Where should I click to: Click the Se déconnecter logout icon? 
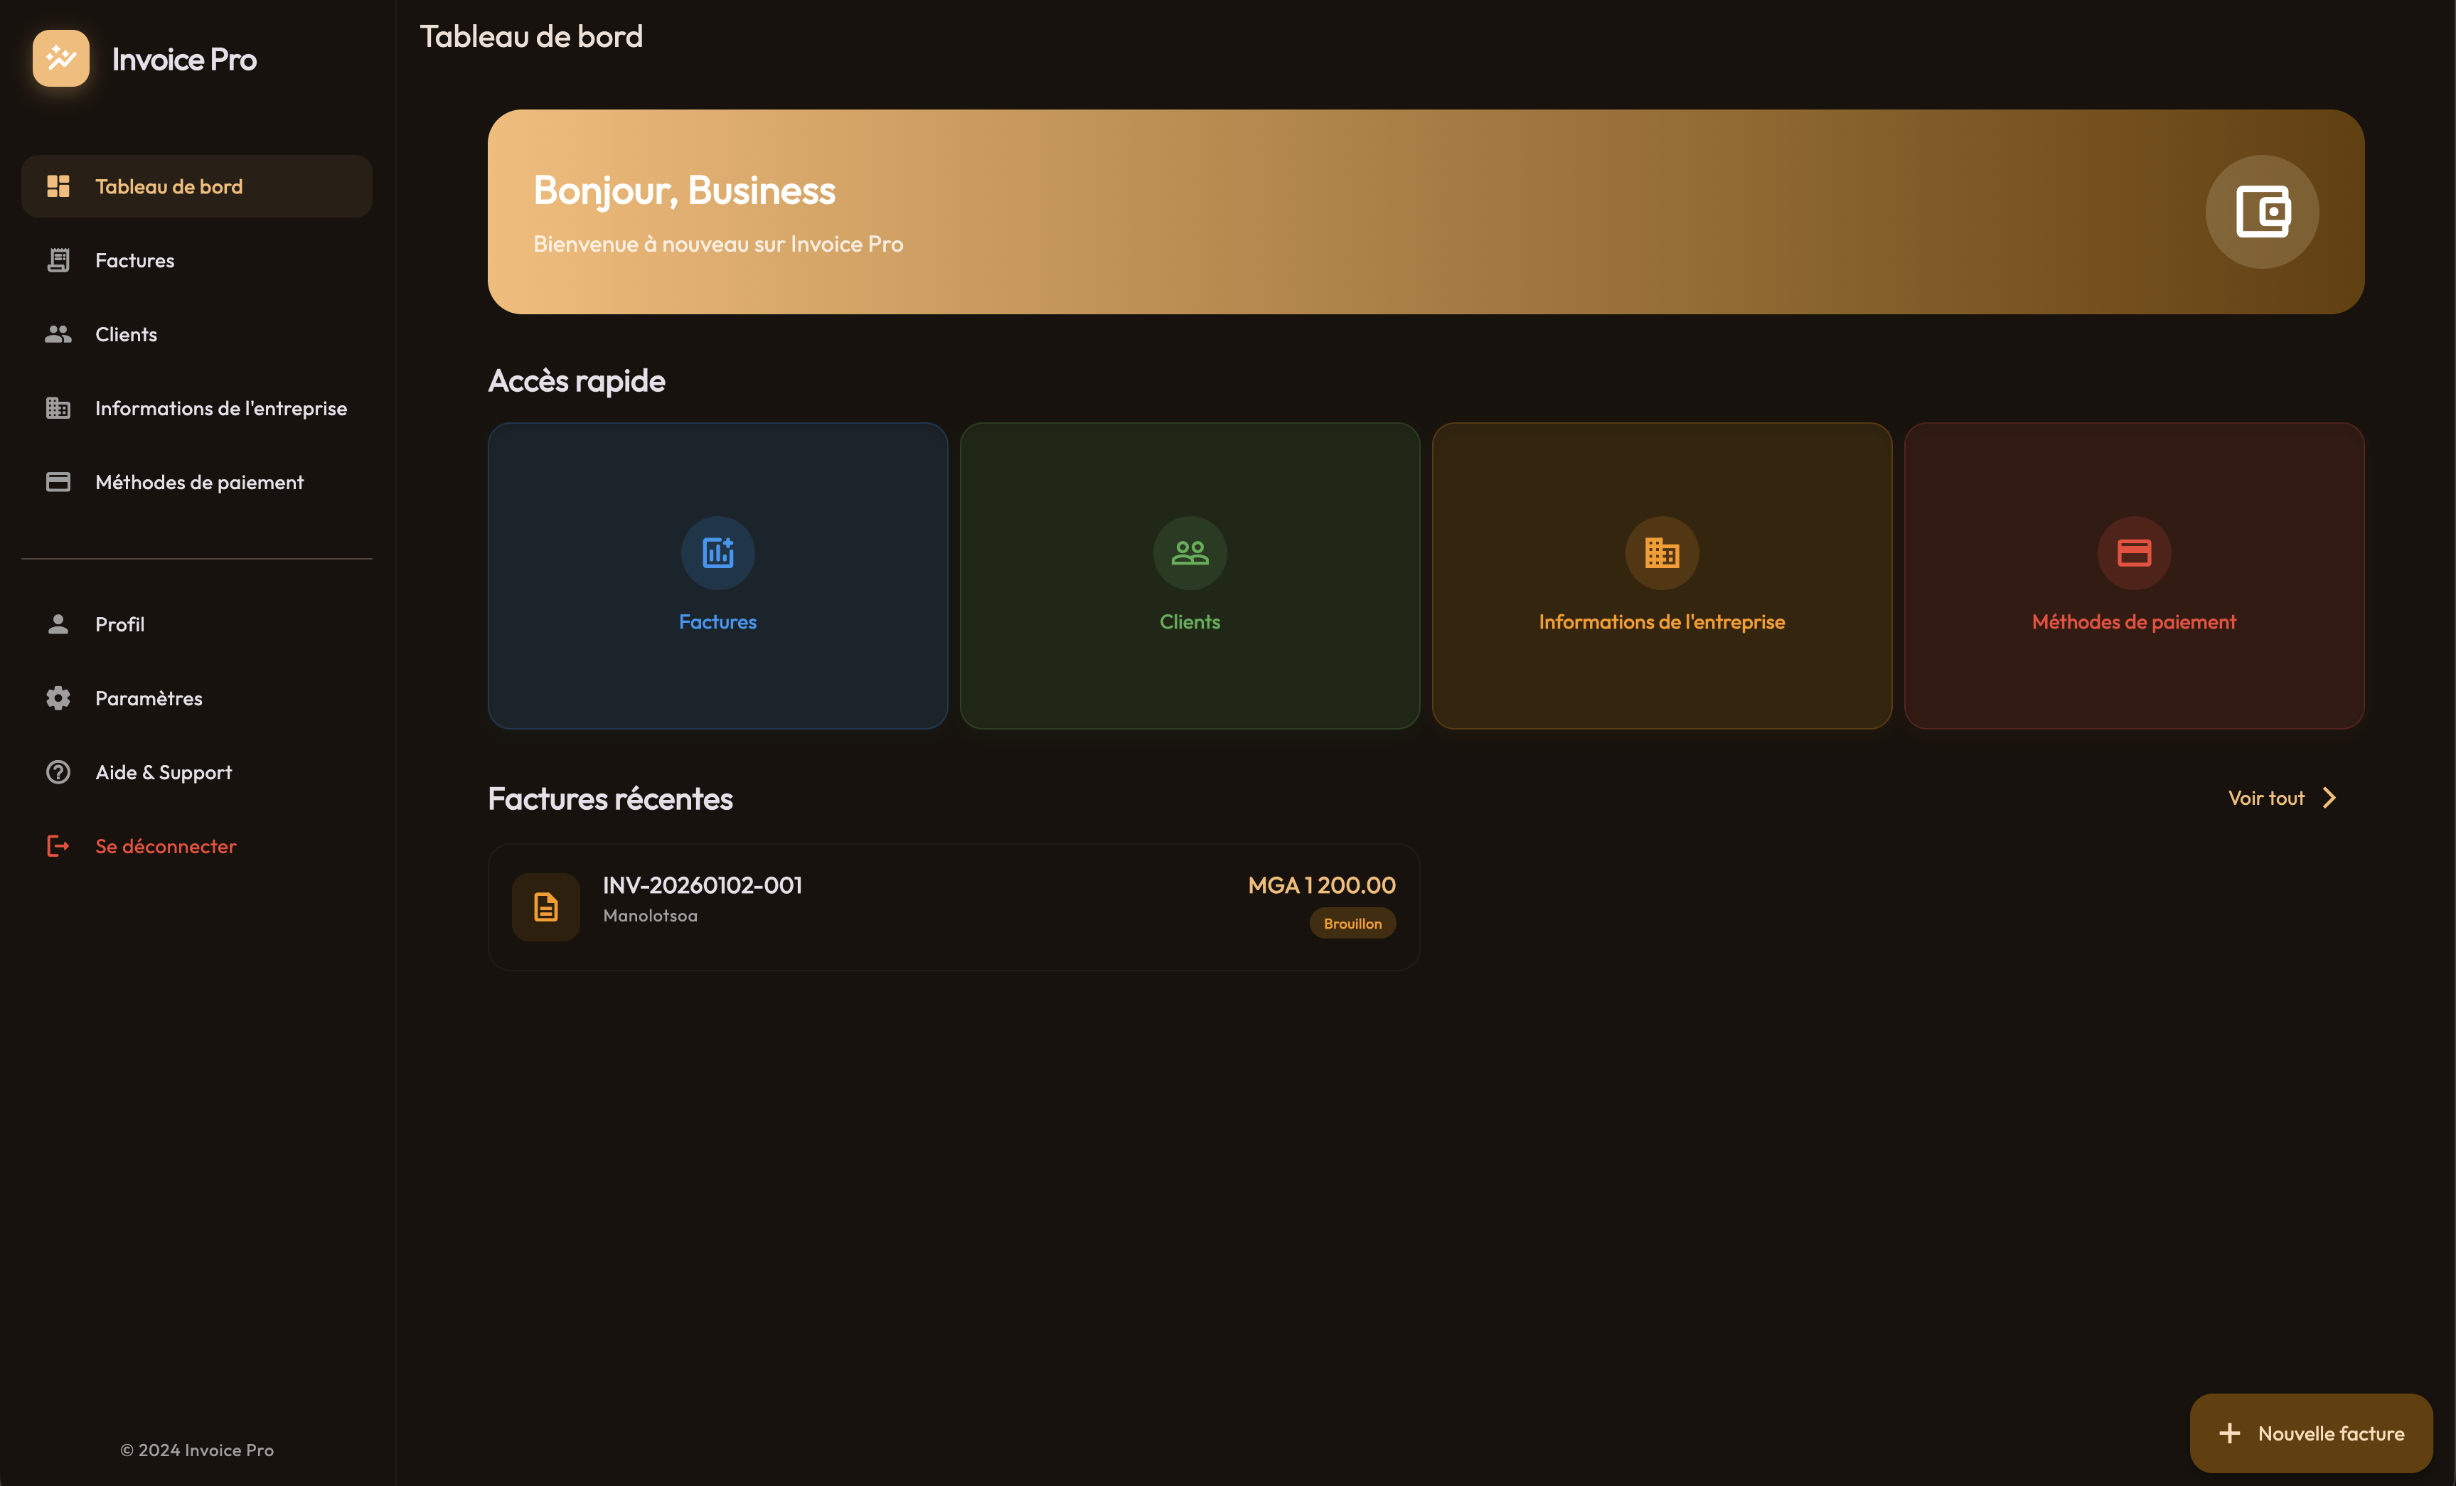[x=58, y=845]
